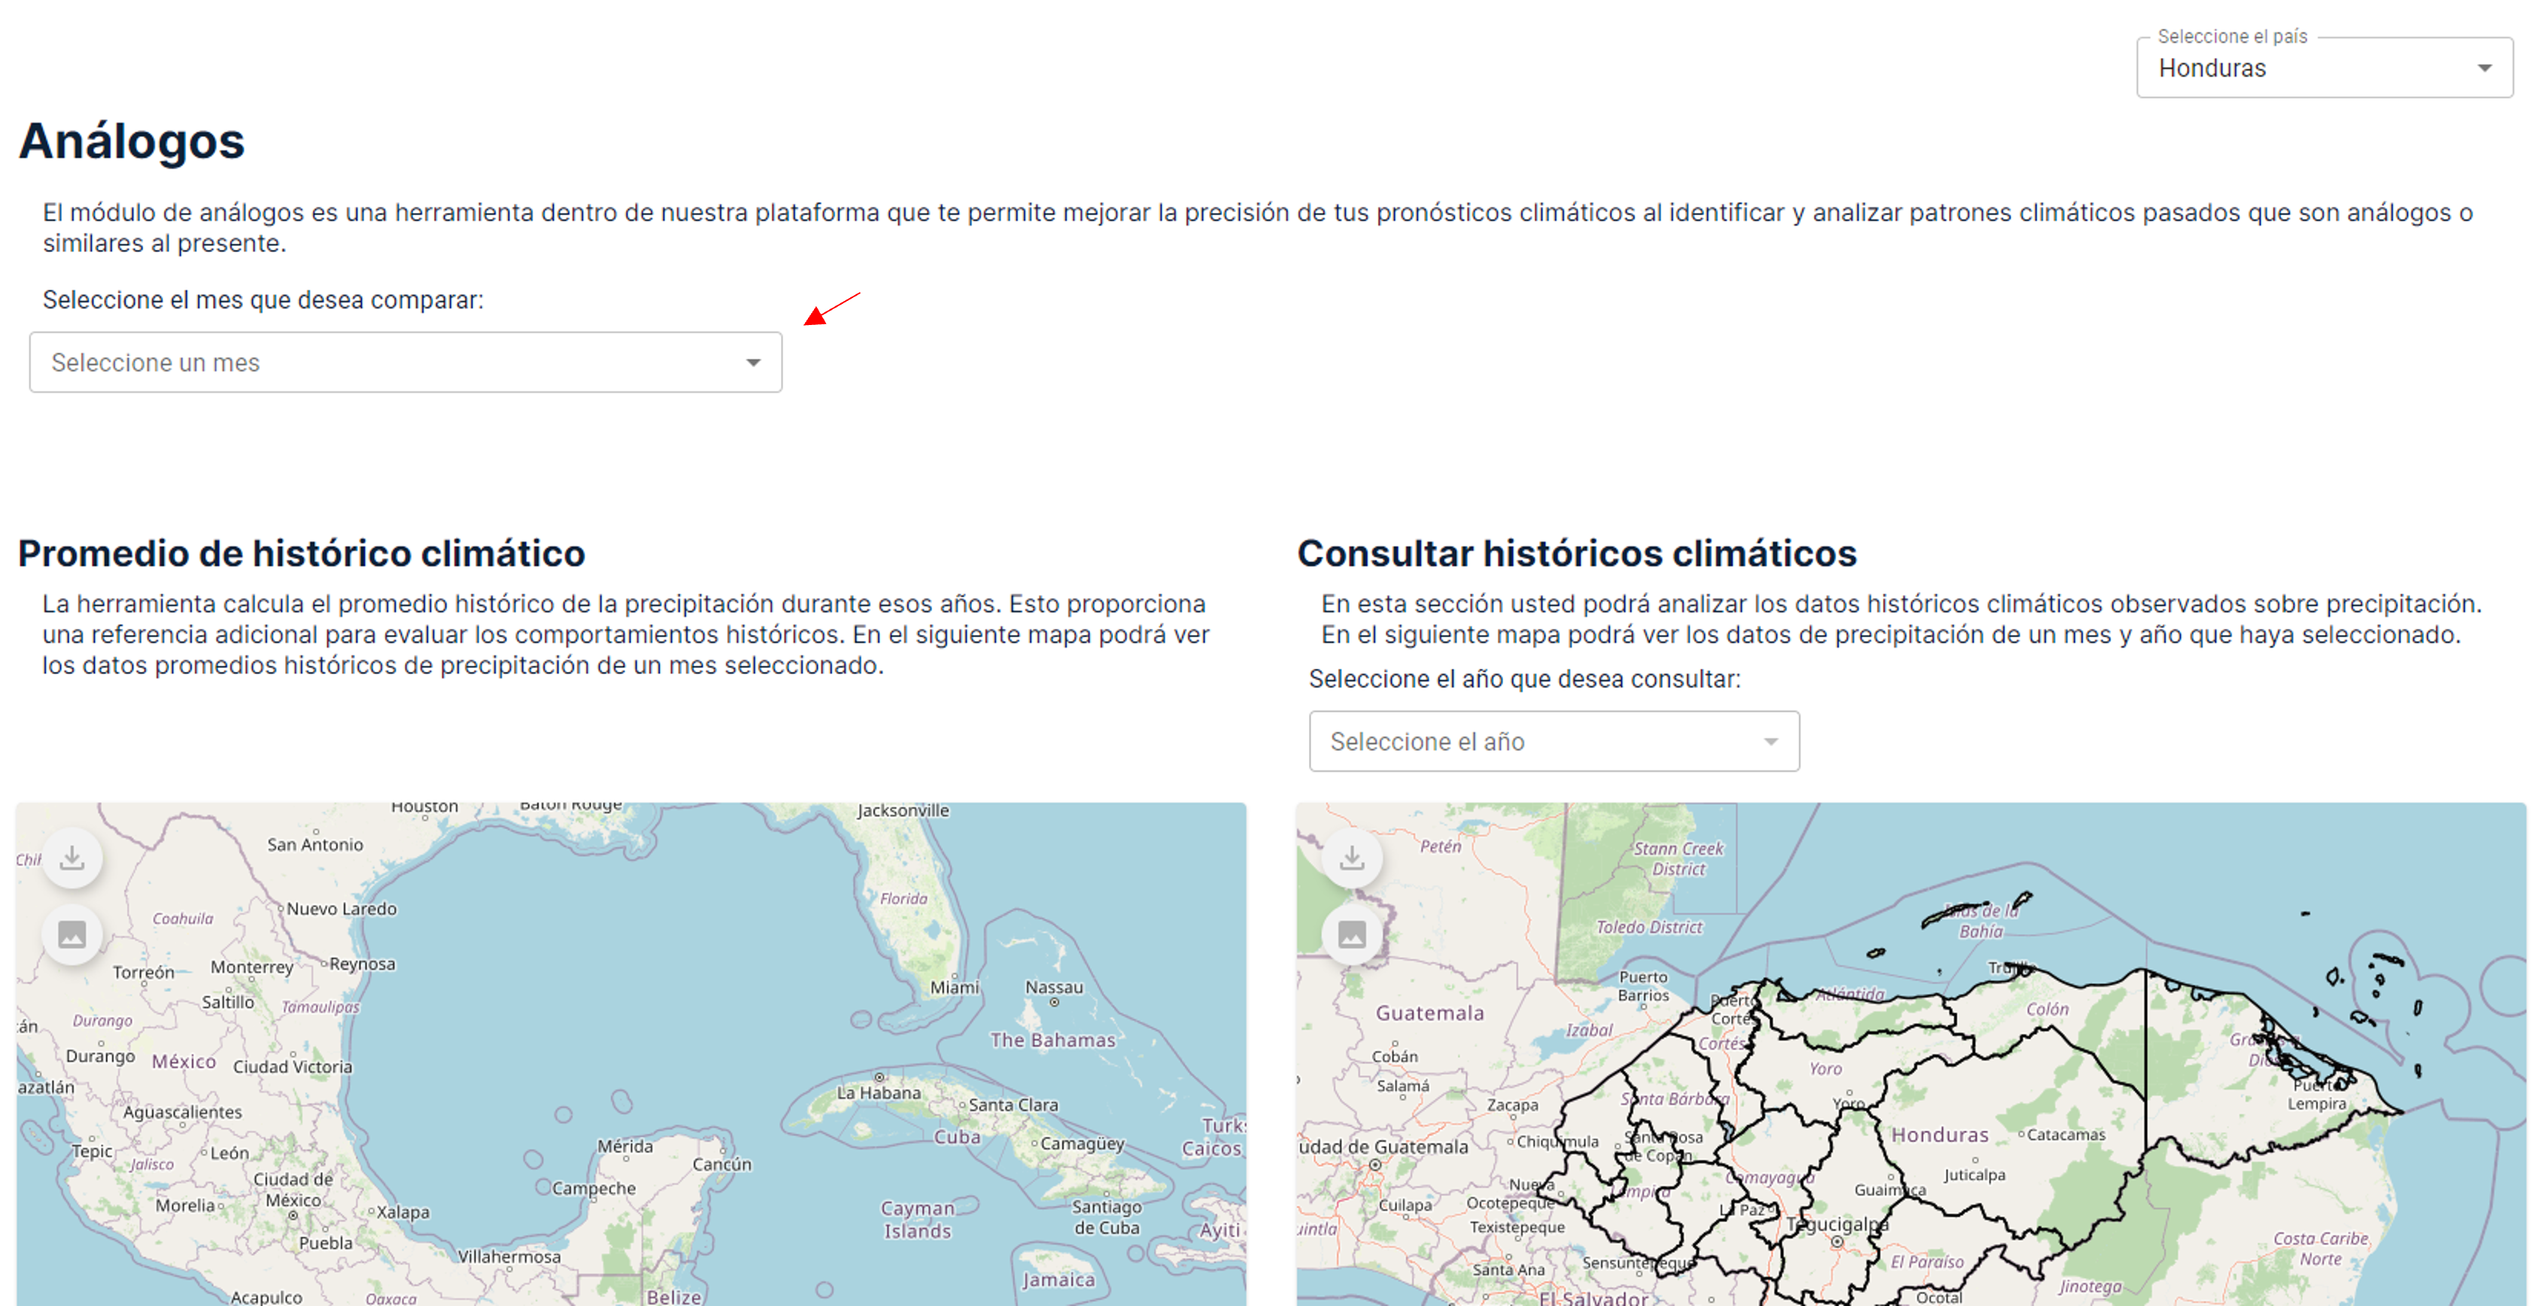
Task: Click the arrow on the month selector
Action: [x=753, y=363]
